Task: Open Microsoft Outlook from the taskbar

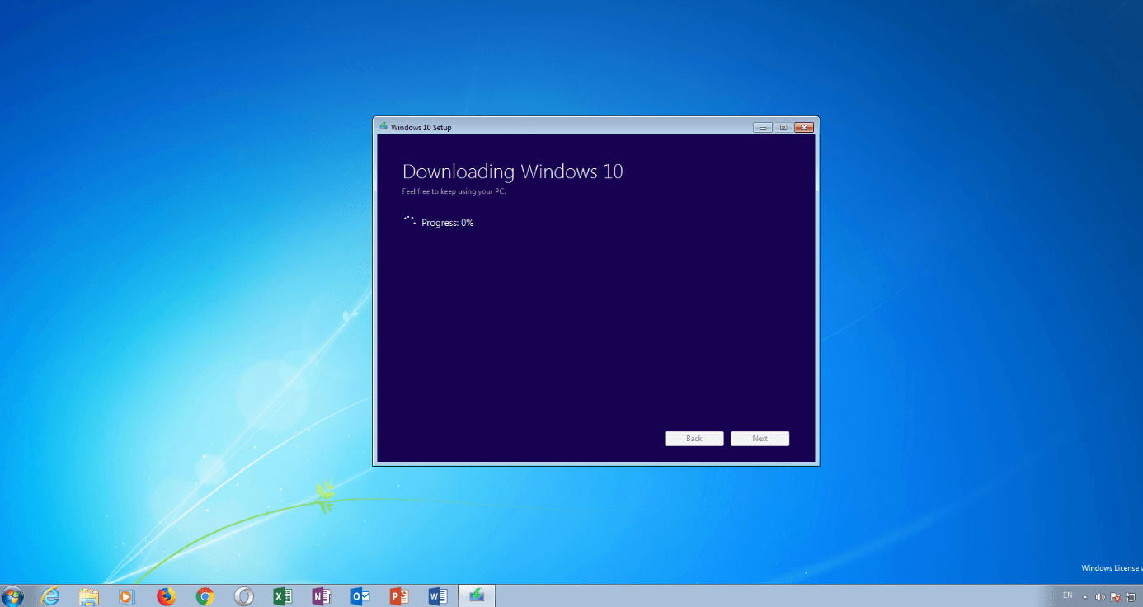Action: tap(360, 595)
